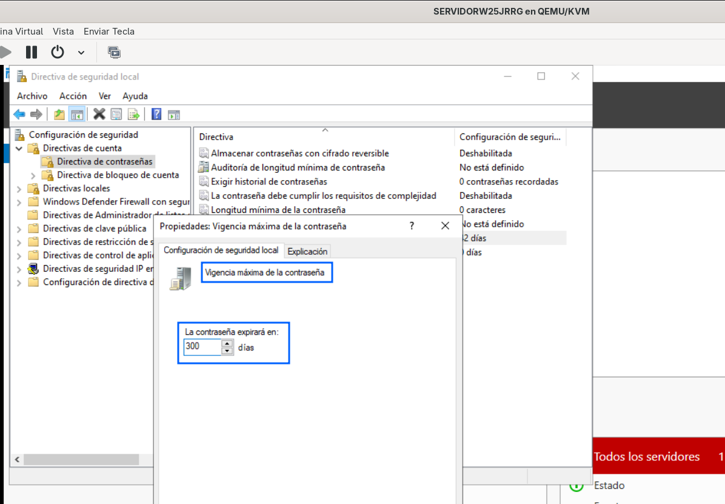The image size is (725, 504).
Task: Click the Up one level folder icon
Action: 59,114
